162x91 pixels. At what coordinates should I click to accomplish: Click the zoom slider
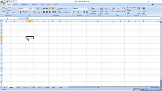tap(153, 90)
